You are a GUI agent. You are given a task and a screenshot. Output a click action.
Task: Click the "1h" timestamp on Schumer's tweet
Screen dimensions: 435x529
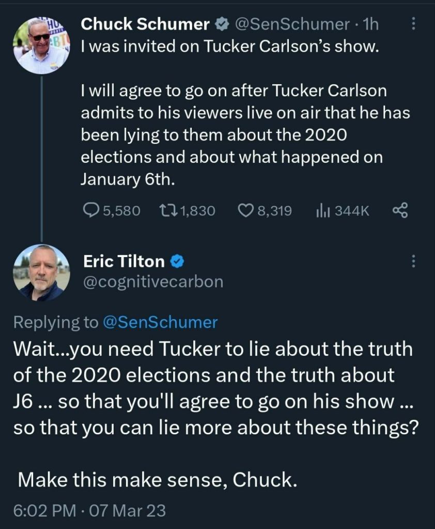click(371, 24)
